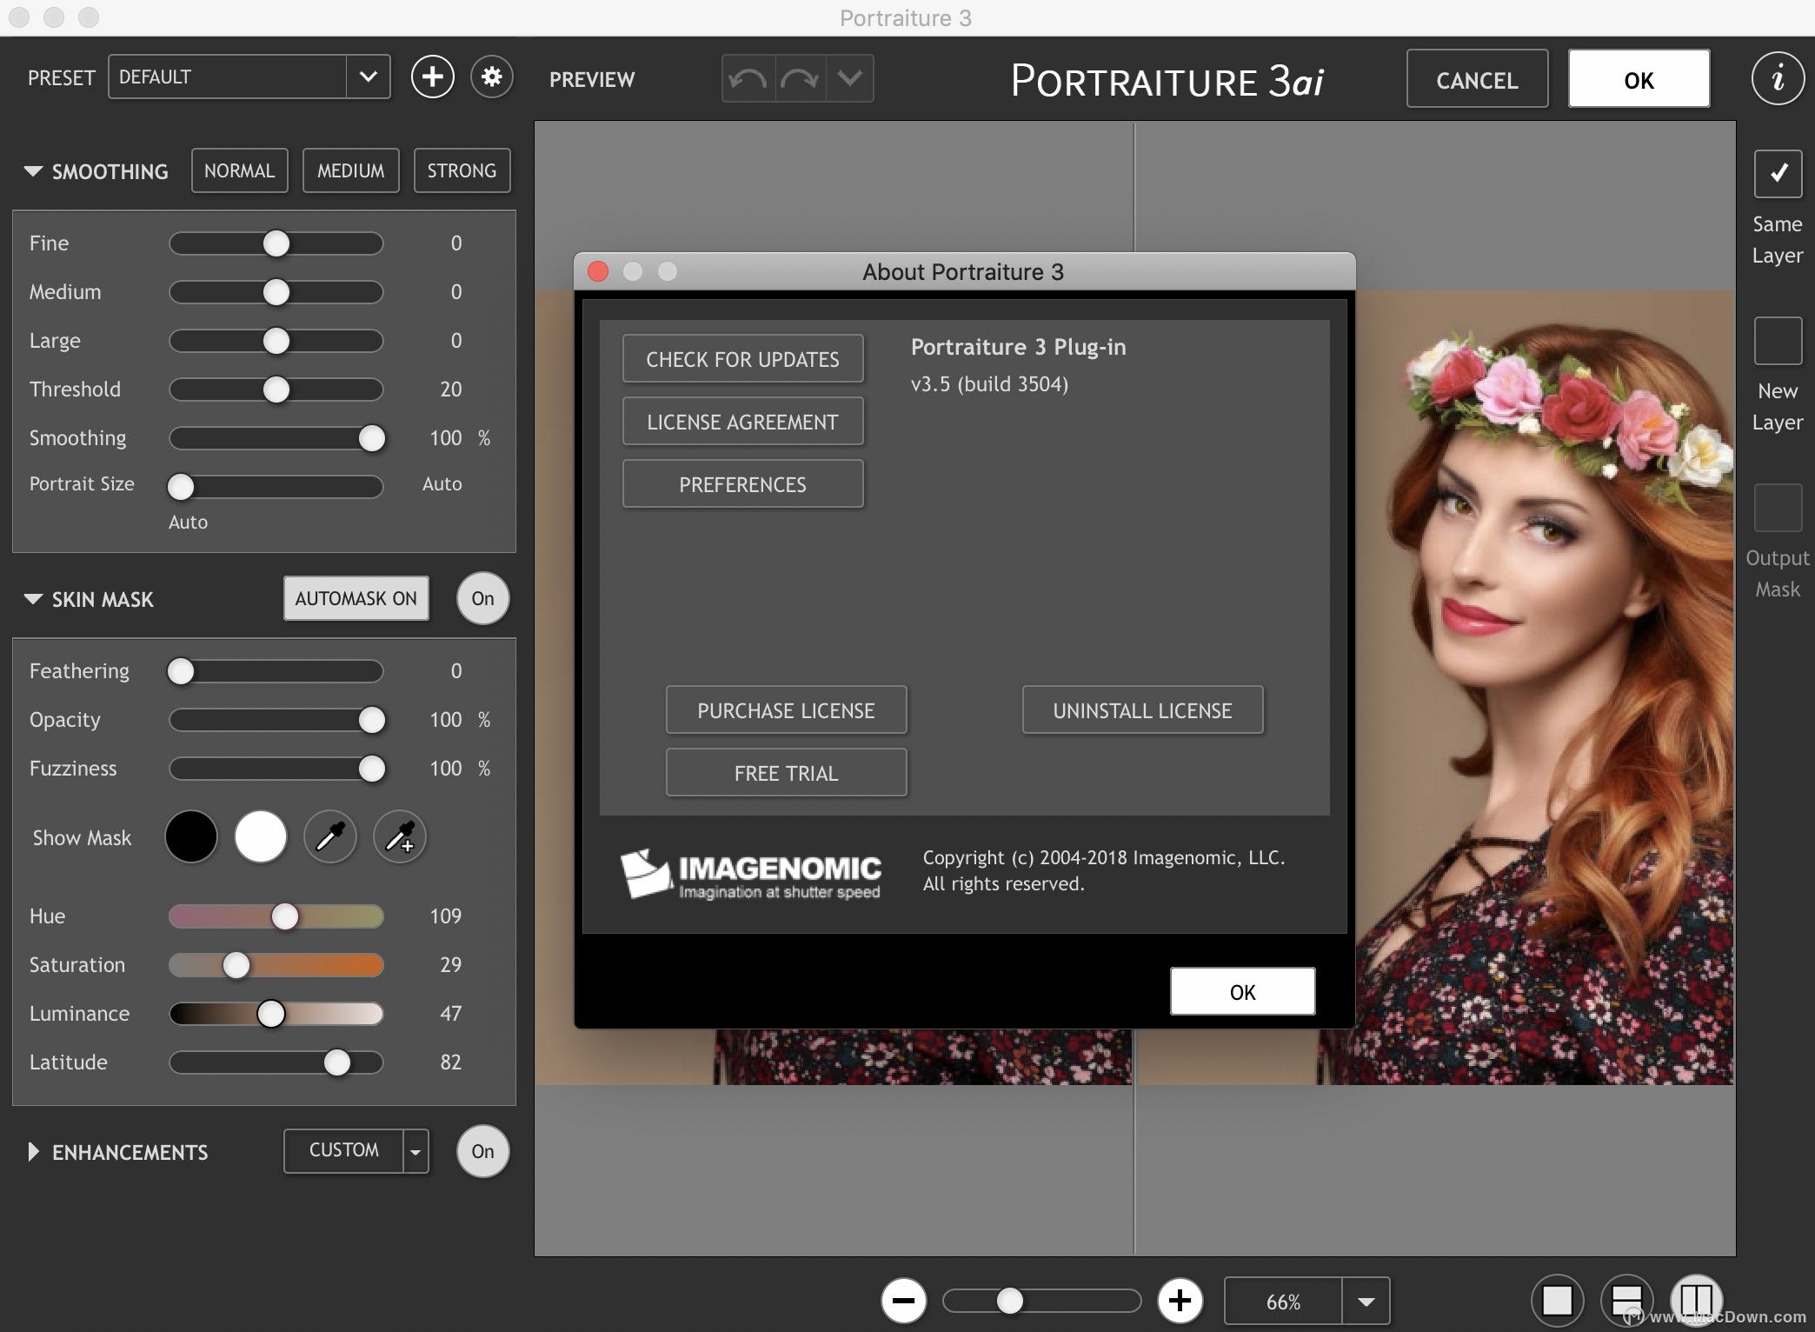Enable the Output Mask checkbox
The height and width of the screenshot is (1332, 1815).
coord(1778,507)
